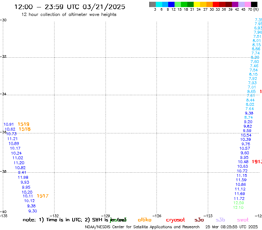This screenshot has width=262, height=230.
Task: Click the 11.59 wave height value
Action: 241,180
